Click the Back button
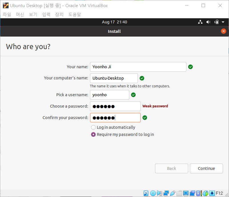Image resolution: width=229 pixels, height=197 pixels. (171, 168)
